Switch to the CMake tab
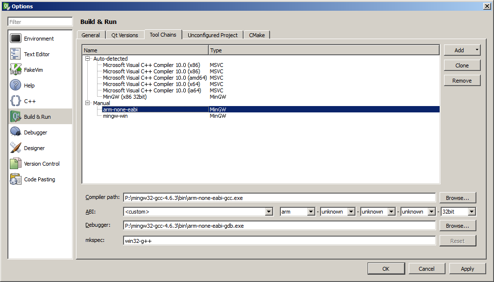This screenshot has height=282, width=494. point(257,35)
